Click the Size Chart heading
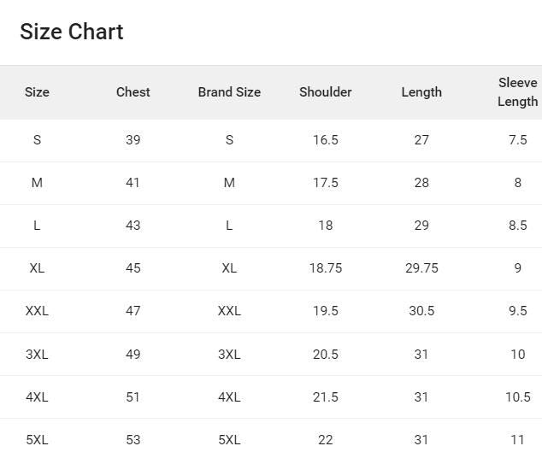Screen dimensions: 542x452 coord(72,32)
